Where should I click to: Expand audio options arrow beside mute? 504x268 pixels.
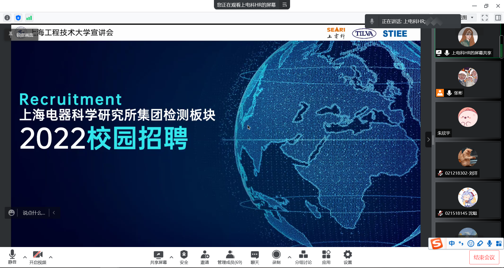[x=25, y=257]
